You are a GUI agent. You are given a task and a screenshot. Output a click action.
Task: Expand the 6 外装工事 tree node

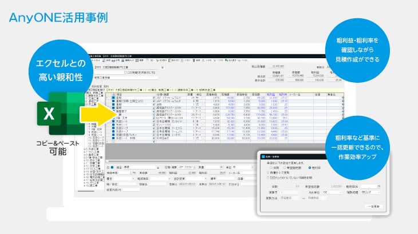[84, 149]
